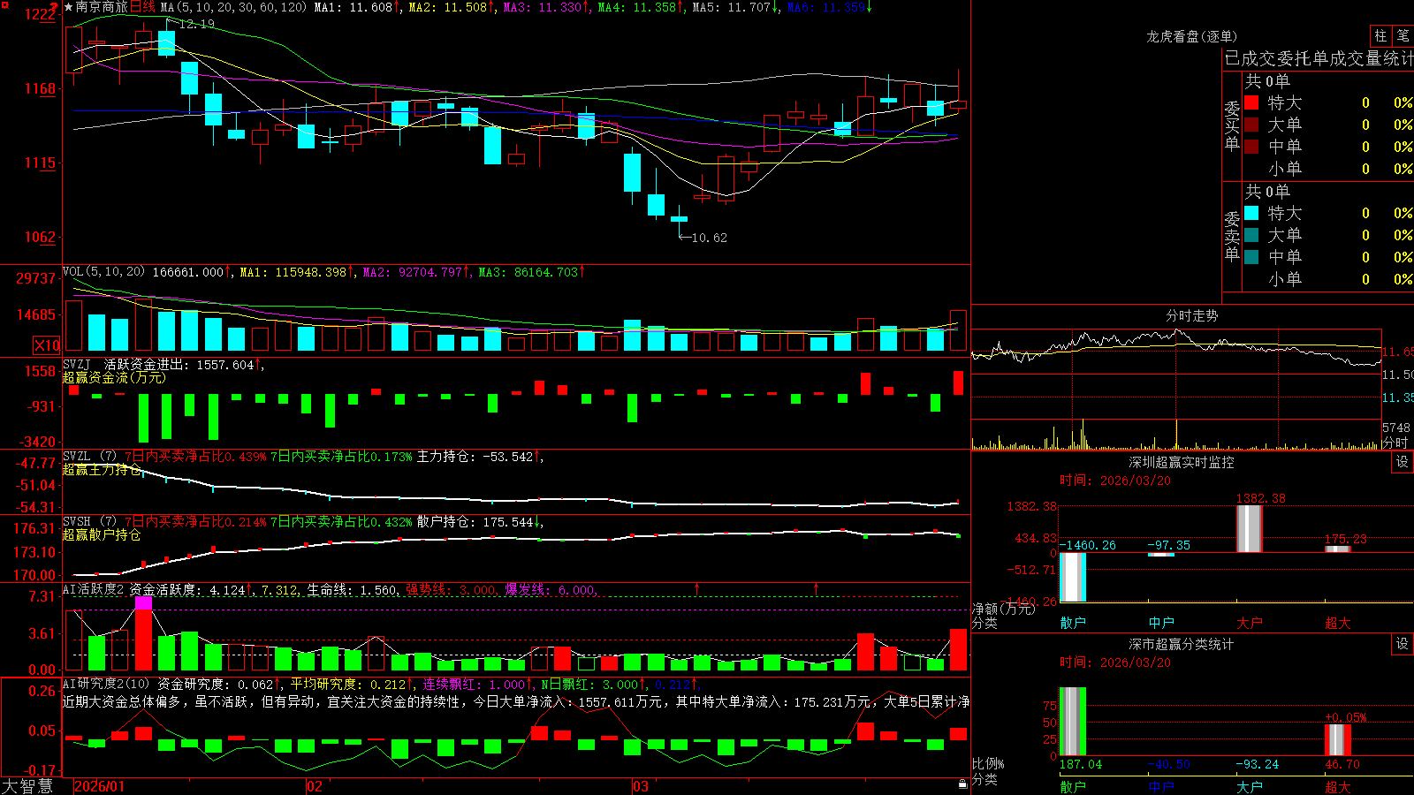The height and width of the screenshot is (795, 1414).
Task: Click the 12.19 high price annotation
Action: tap(196, 24)
